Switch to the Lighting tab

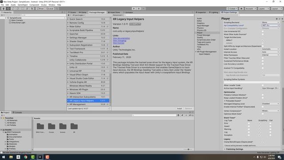click(213, 12)
